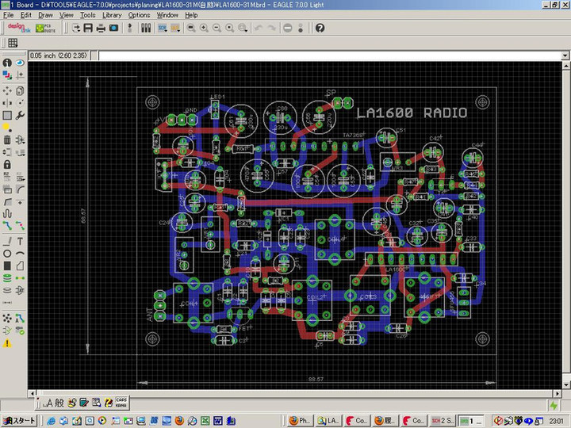The width and height of the screenshot is (571, 428).
Task: Choose the Text tool (T icon)
Action: [19, 241]
